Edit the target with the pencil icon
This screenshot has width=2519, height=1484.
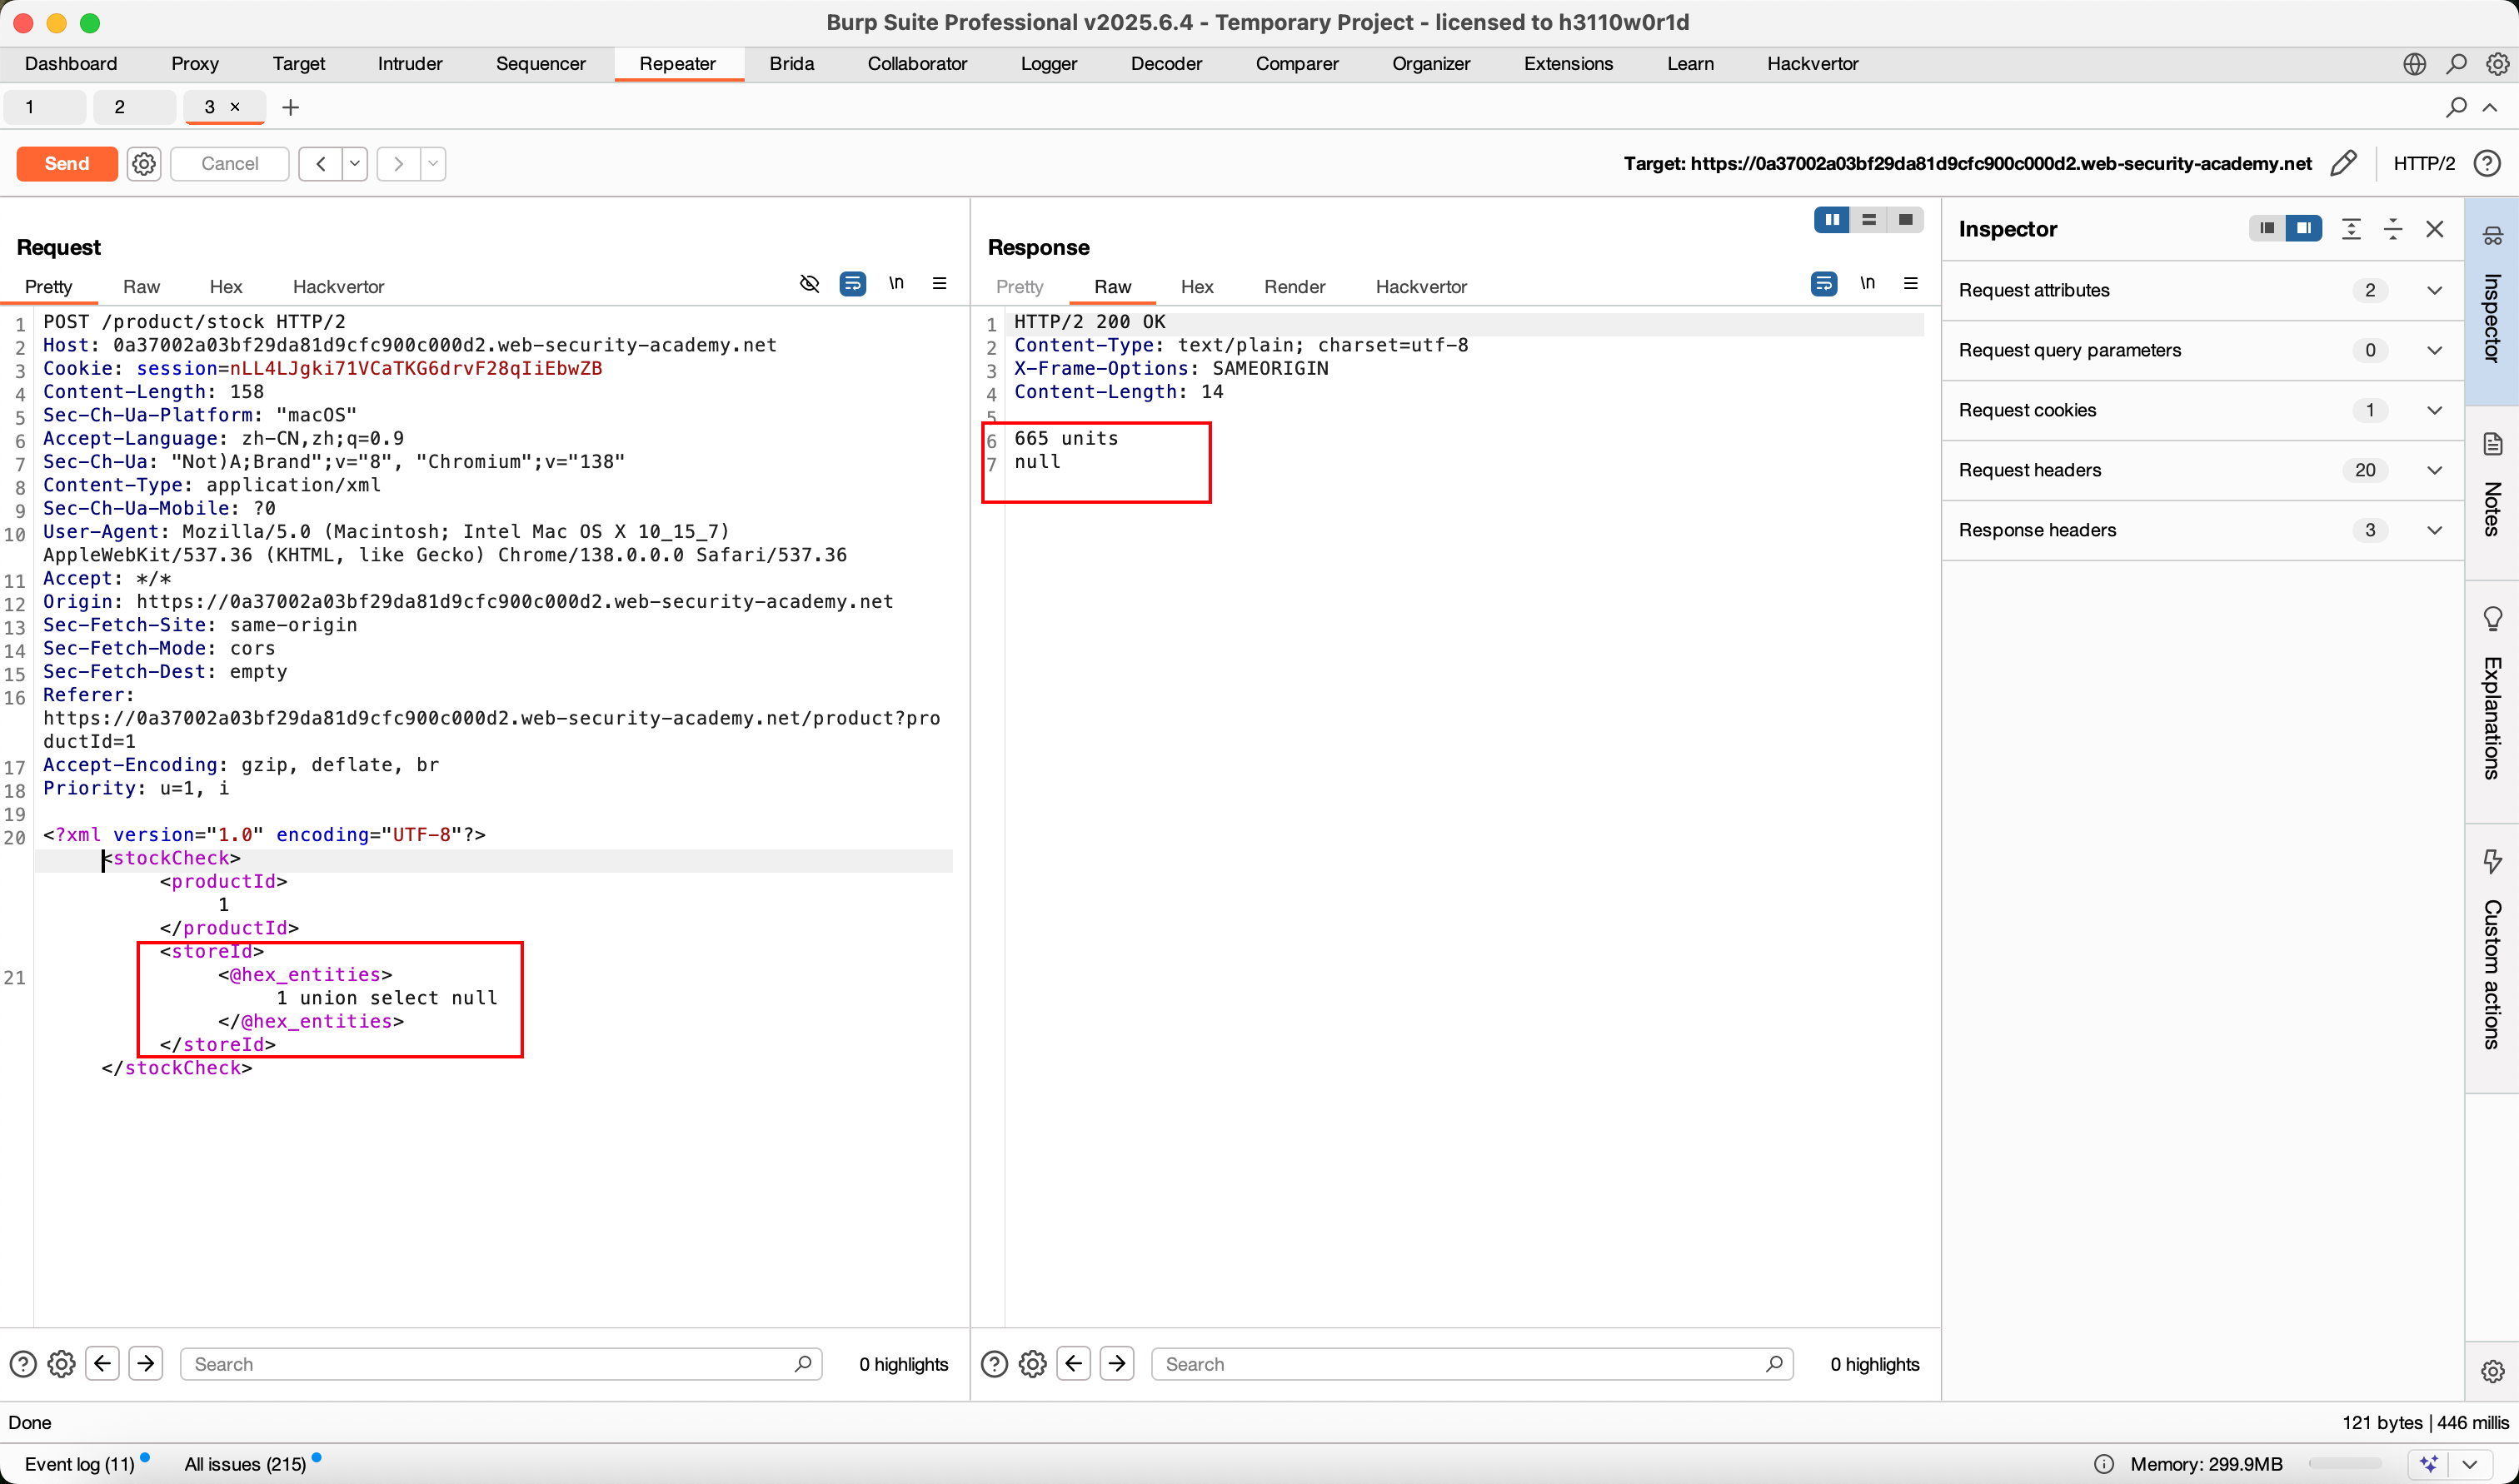click(2342, 163)
